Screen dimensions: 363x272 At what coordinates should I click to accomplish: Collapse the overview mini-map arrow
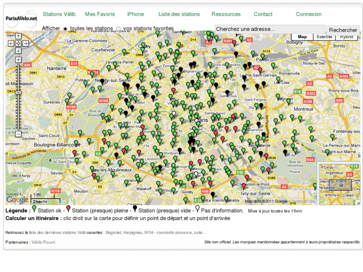coord(357,202)
